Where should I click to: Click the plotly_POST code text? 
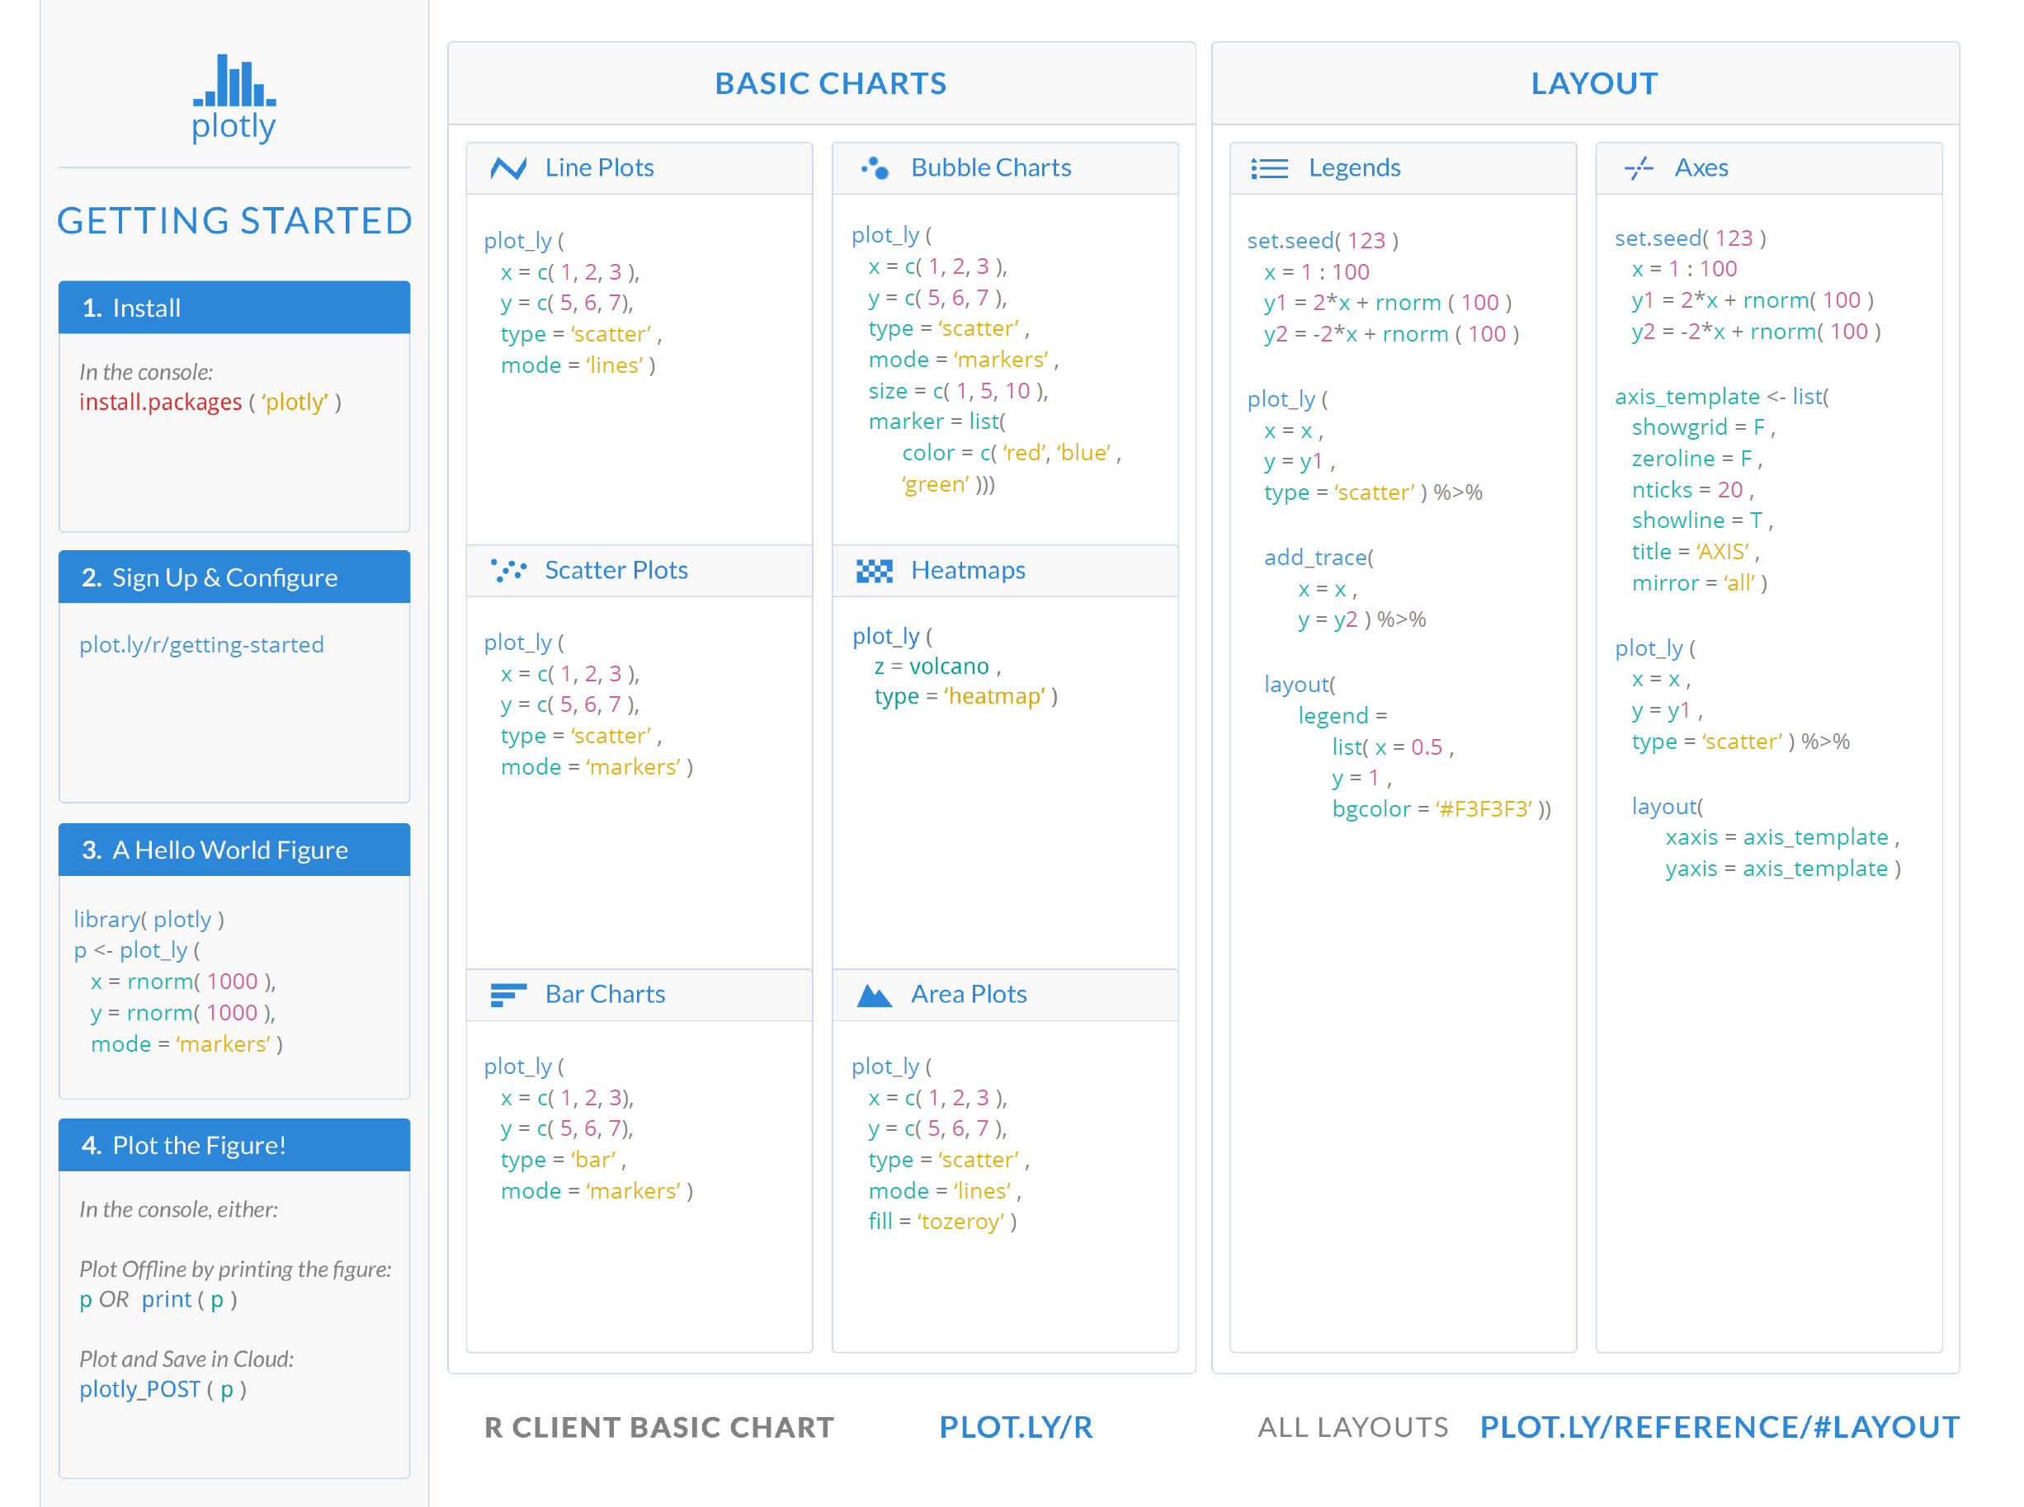pos(139,1389)
